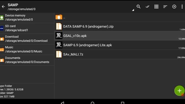The image size is (185, 104).
Task: Open GSAL_v10c.apk file
Action: pos(120,36)
